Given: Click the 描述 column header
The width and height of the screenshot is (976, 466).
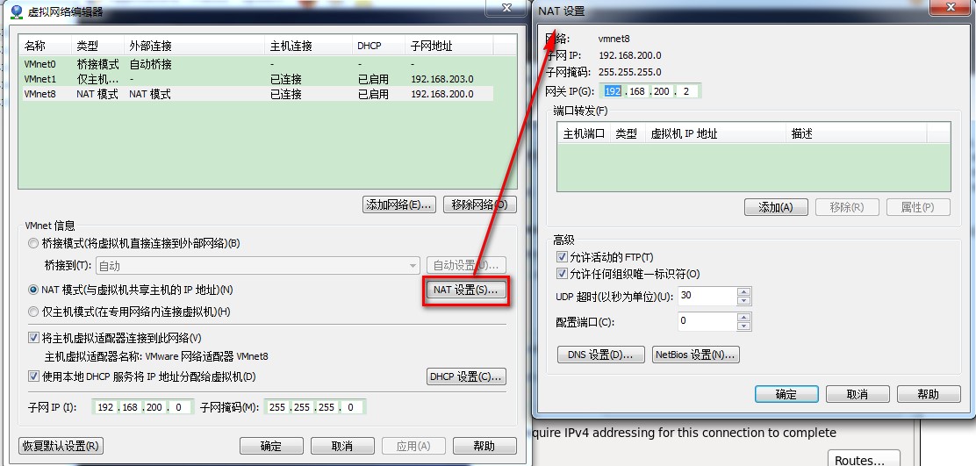Looking at the screenshot, I should point(858,133).
